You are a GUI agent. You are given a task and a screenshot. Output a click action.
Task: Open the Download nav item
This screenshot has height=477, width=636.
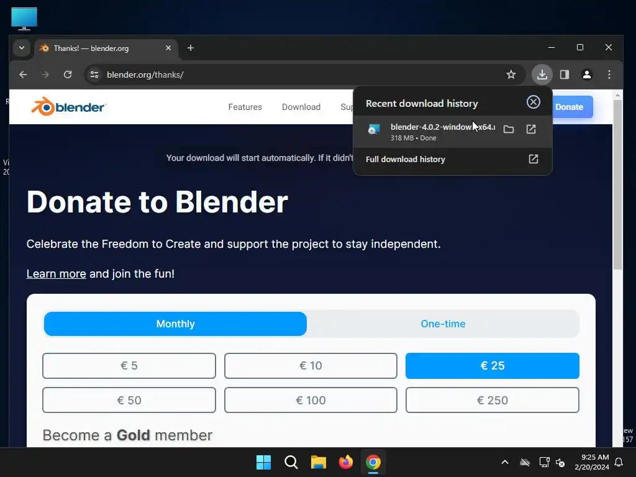coord(301,107)
